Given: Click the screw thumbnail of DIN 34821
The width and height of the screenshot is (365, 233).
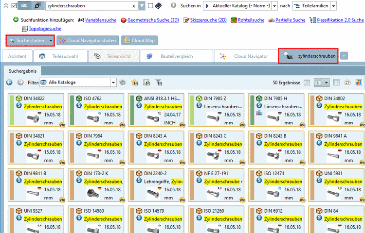Looking at the screenshot, I should coord(33,156).
